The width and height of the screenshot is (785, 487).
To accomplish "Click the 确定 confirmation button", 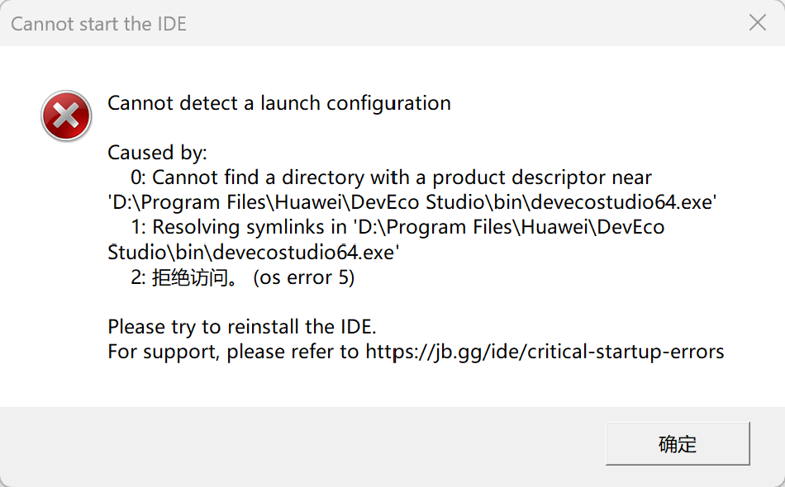I will (x=678, y=443).
